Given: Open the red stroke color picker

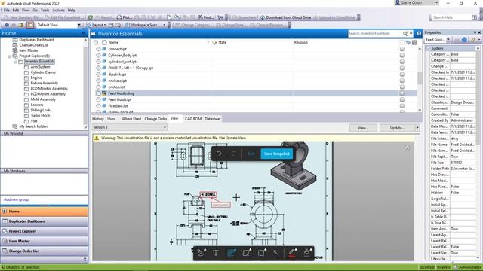Looking at the screenshot, I should point(292,253).
